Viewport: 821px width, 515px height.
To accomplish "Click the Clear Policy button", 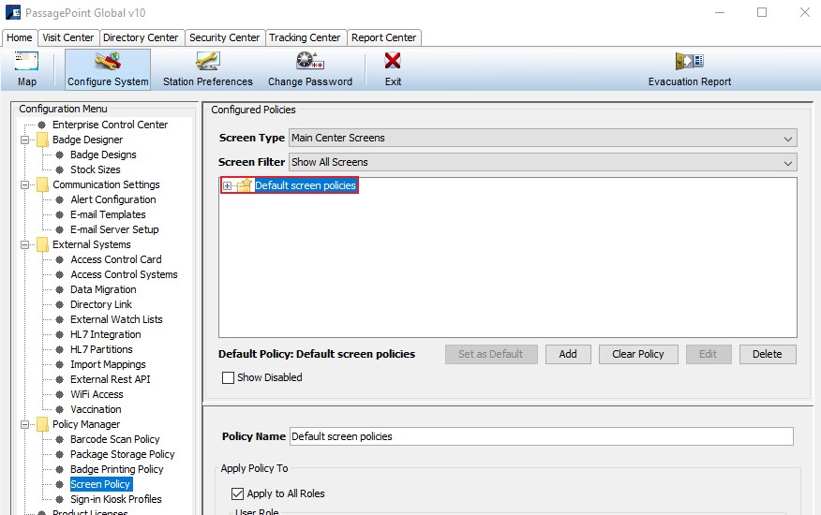I will click(638, 354).
